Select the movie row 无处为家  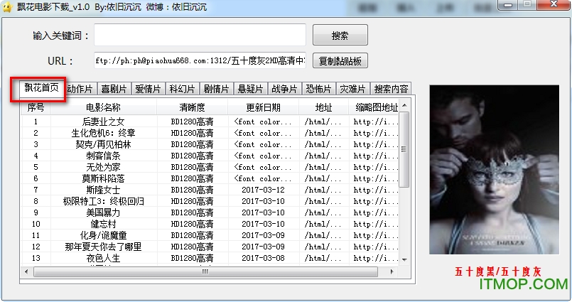point(210,167)
